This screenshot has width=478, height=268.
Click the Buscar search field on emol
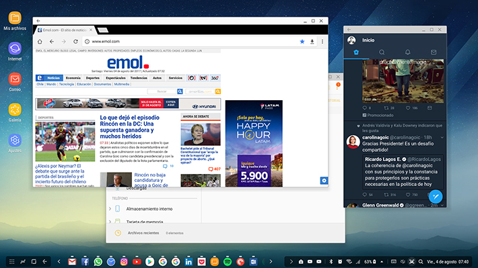162,91
